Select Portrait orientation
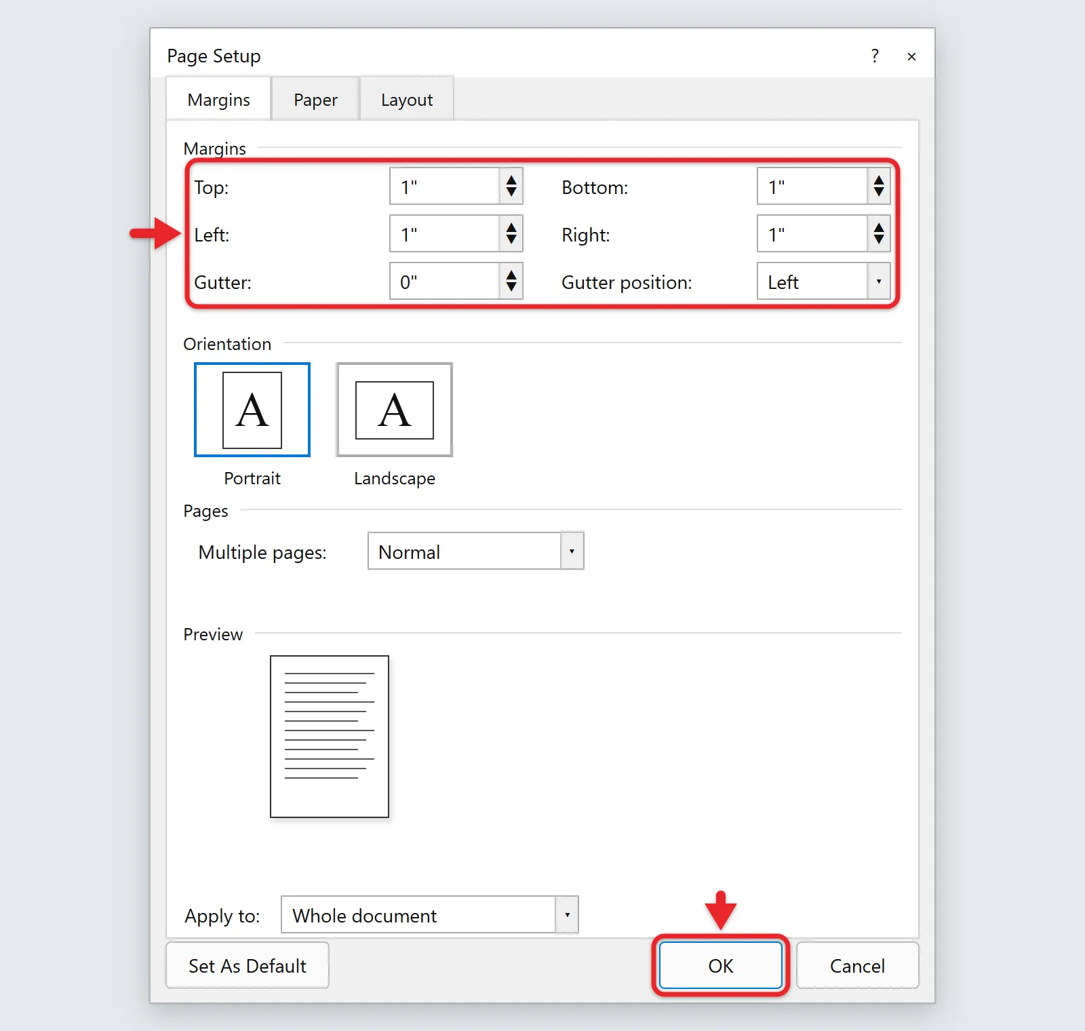Viewport: 1085px width, 1031px height. [x=252, y=410]
